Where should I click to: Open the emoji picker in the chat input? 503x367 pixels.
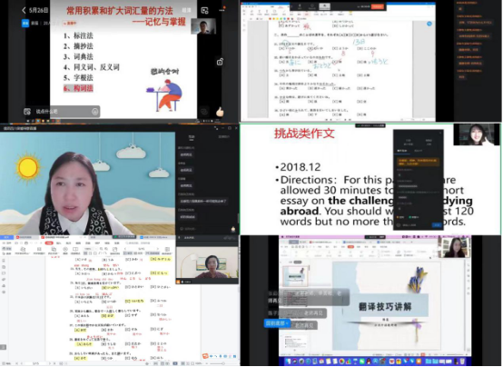pos(94,112)
